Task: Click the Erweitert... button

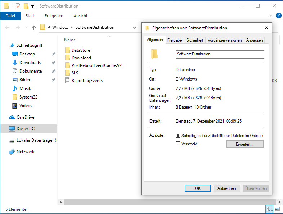Action: point(245,144)
